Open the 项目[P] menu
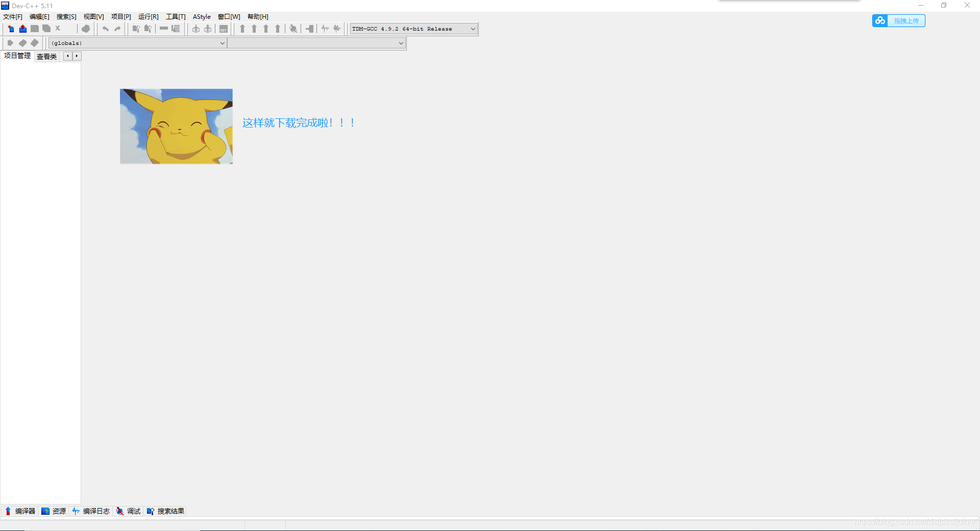The image size is (980, 531). [x=121, y=17]
